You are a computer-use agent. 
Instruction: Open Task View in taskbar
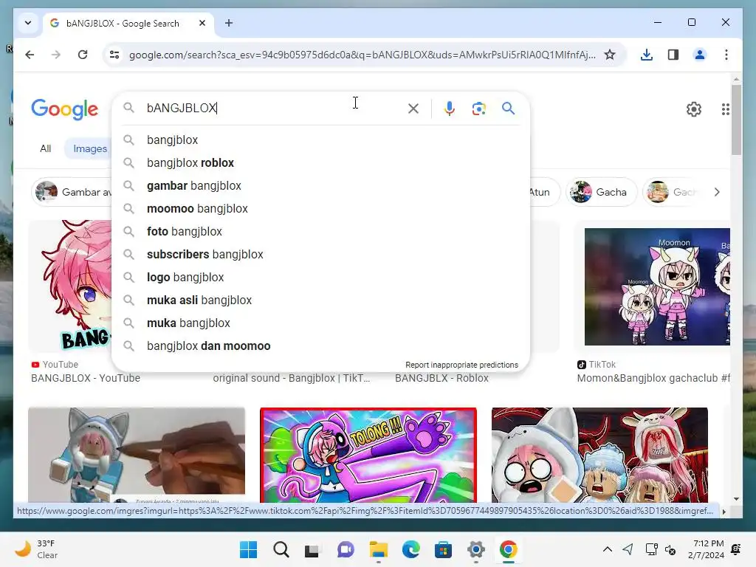coord(312,549)
